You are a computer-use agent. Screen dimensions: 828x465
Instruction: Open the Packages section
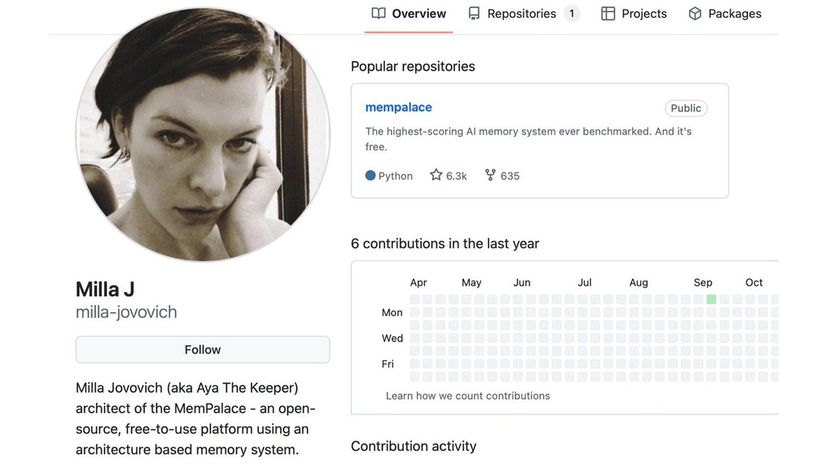(733, 13)
